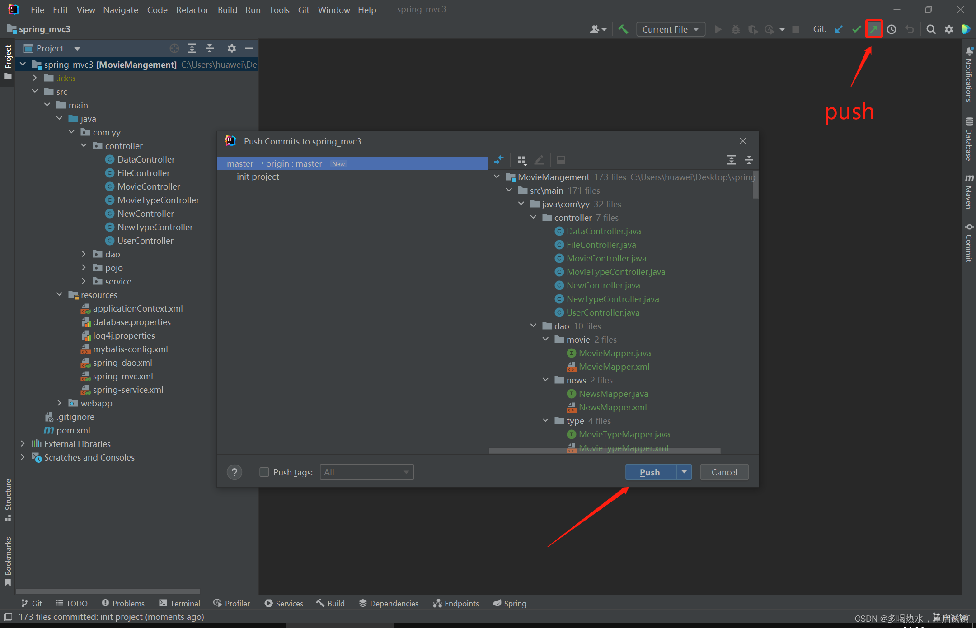This screenshot has height=628, width=976.
Task: Open the user account icon dropdown
Action: (x=598, y=29)
